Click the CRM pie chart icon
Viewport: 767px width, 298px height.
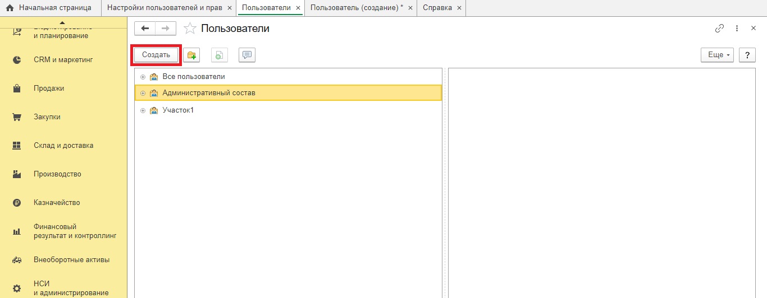(17, 59)
